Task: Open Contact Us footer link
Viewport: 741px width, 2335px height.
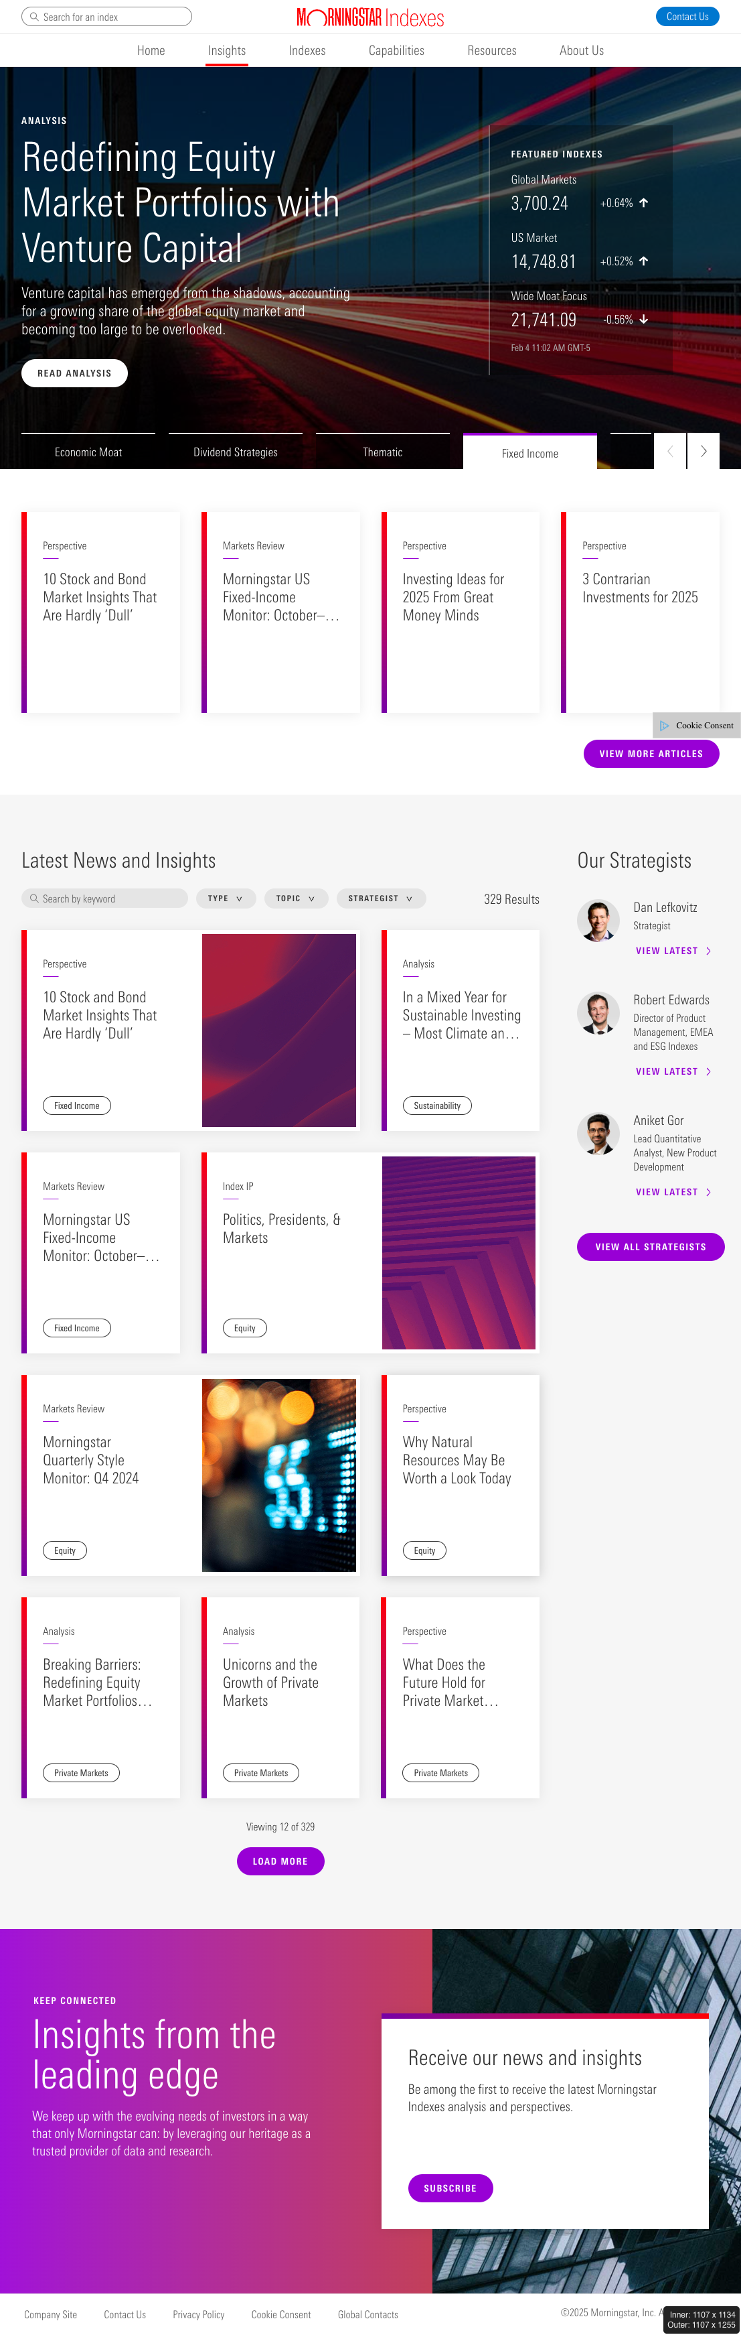Action: [125, 2314]
